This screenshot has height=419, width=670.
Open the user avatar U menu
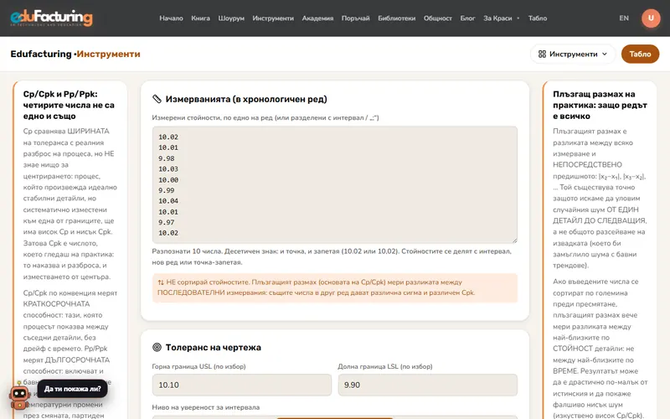tap(651, 18)
